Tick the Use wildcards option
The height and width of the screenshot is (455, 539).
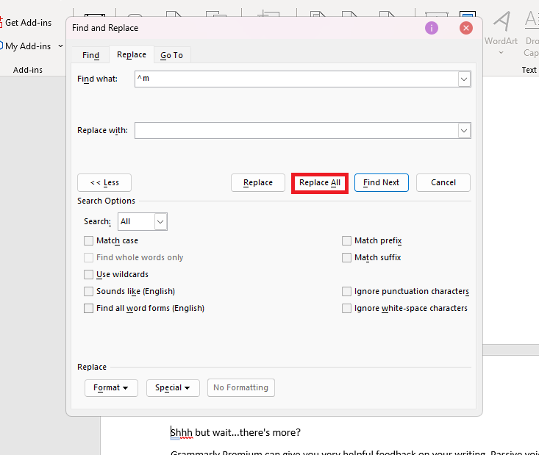[89, 274]
